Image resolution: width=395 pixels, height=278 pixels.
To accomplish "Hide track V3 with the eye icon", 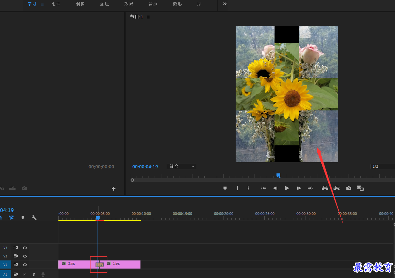I will click(25, 248).
